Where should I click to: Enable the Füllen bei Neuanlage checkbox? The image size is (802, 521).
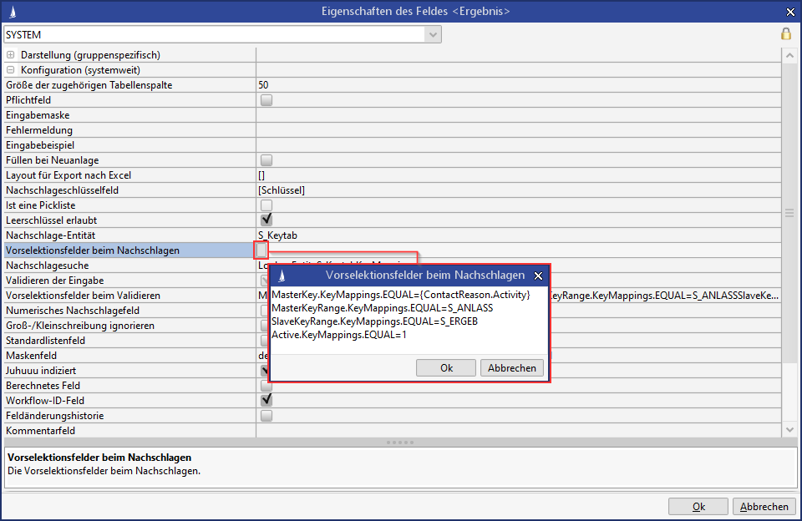pyautogui.click(x=266, y=160)
